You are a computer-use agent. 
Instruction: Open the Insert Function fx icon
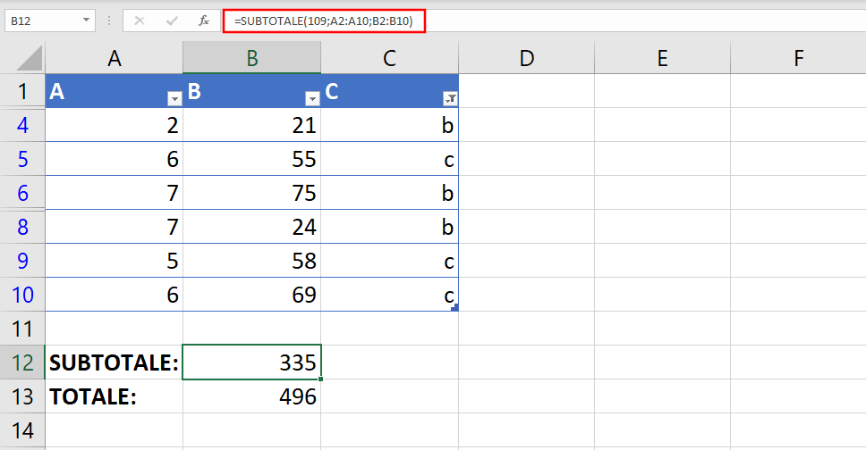[204, 21]
